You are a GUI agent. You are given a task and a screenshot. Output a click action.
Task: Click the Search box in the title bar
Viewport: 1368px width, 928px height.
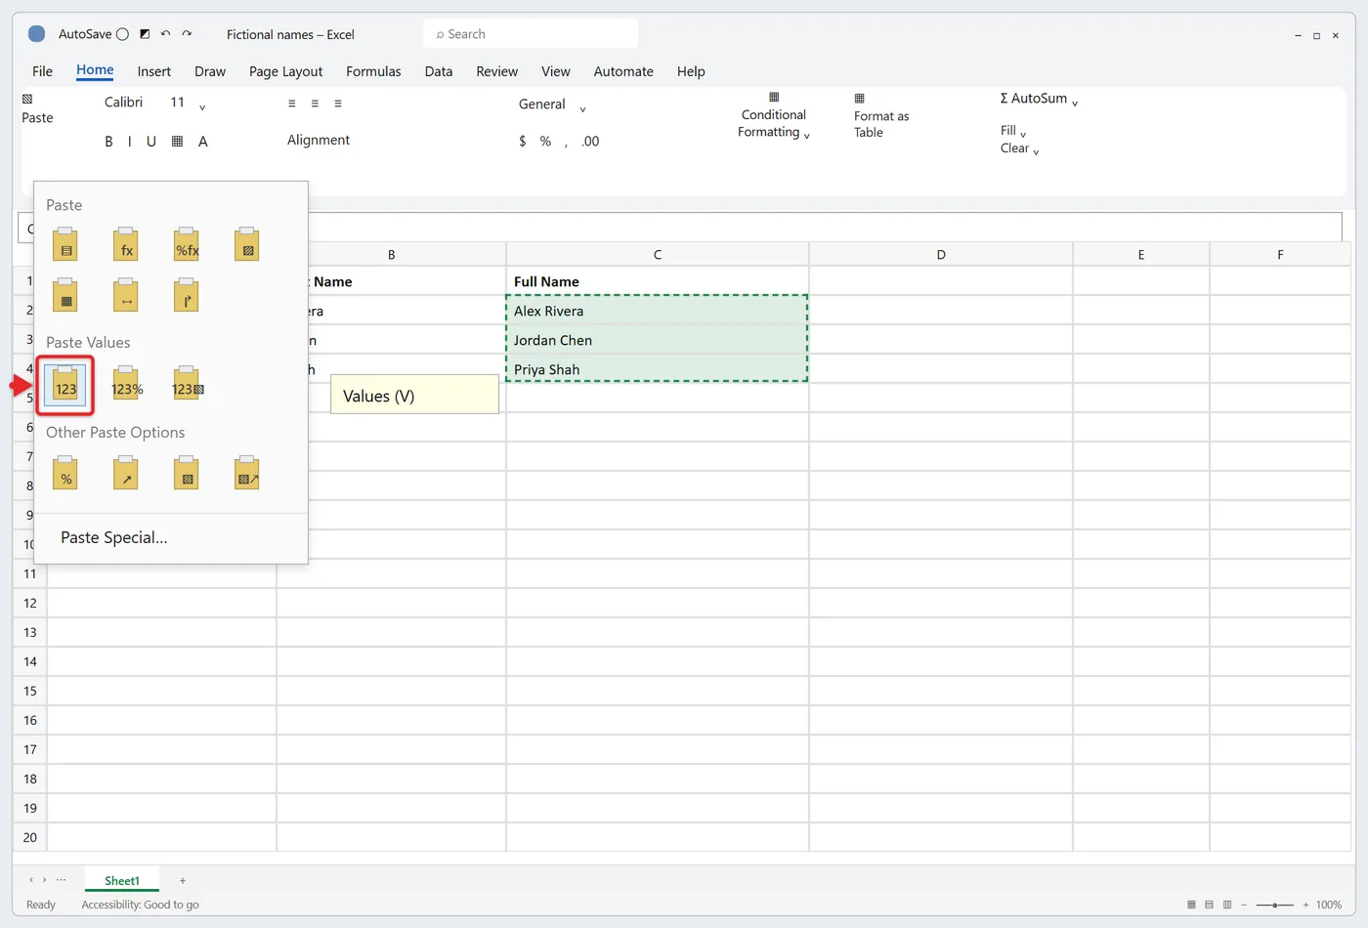click(x=531, y=34)
